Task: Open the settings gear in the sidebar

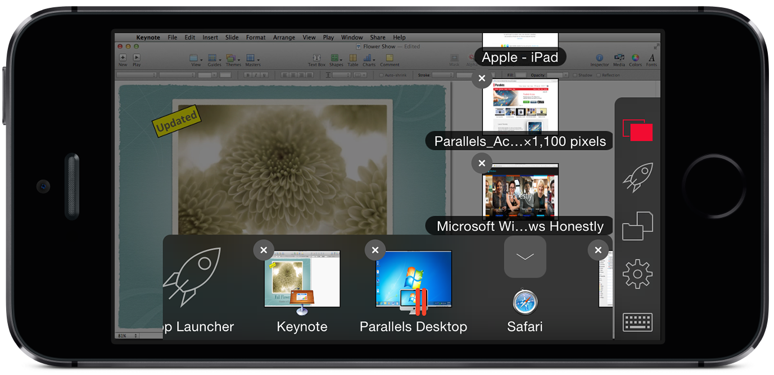Action: click(x=637, y=275)
